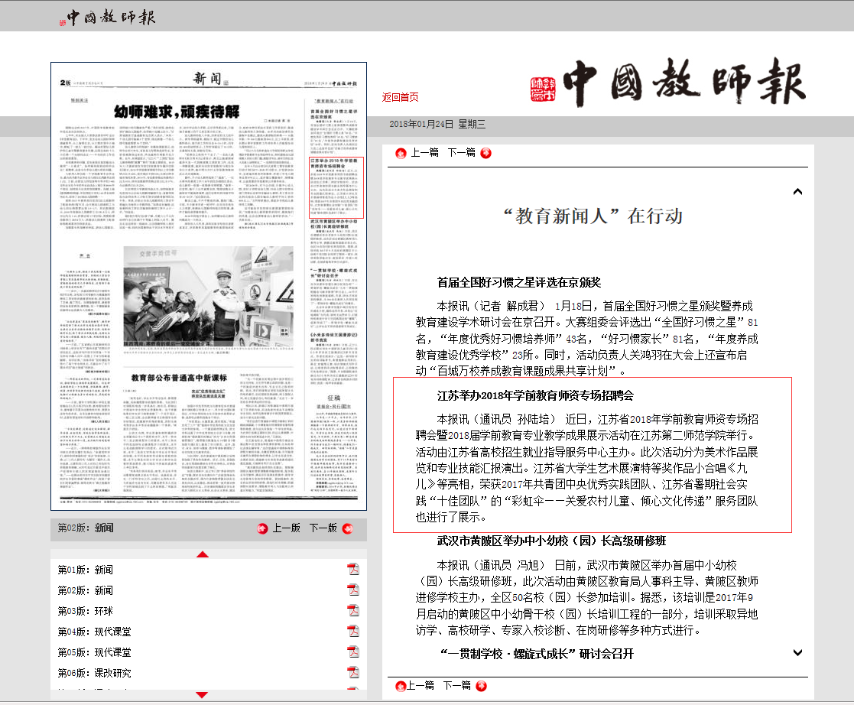Click the red icon beside the top 上一篇
This screenshot has height=705, width=854.
point(401,153)
